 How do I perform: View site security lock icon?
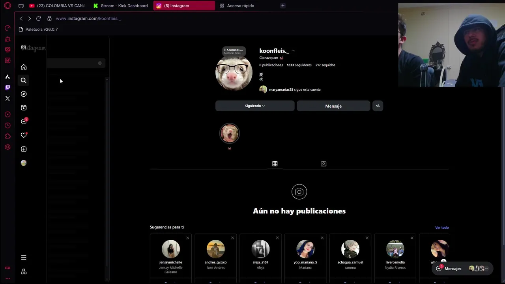click(x=49, y=19)
